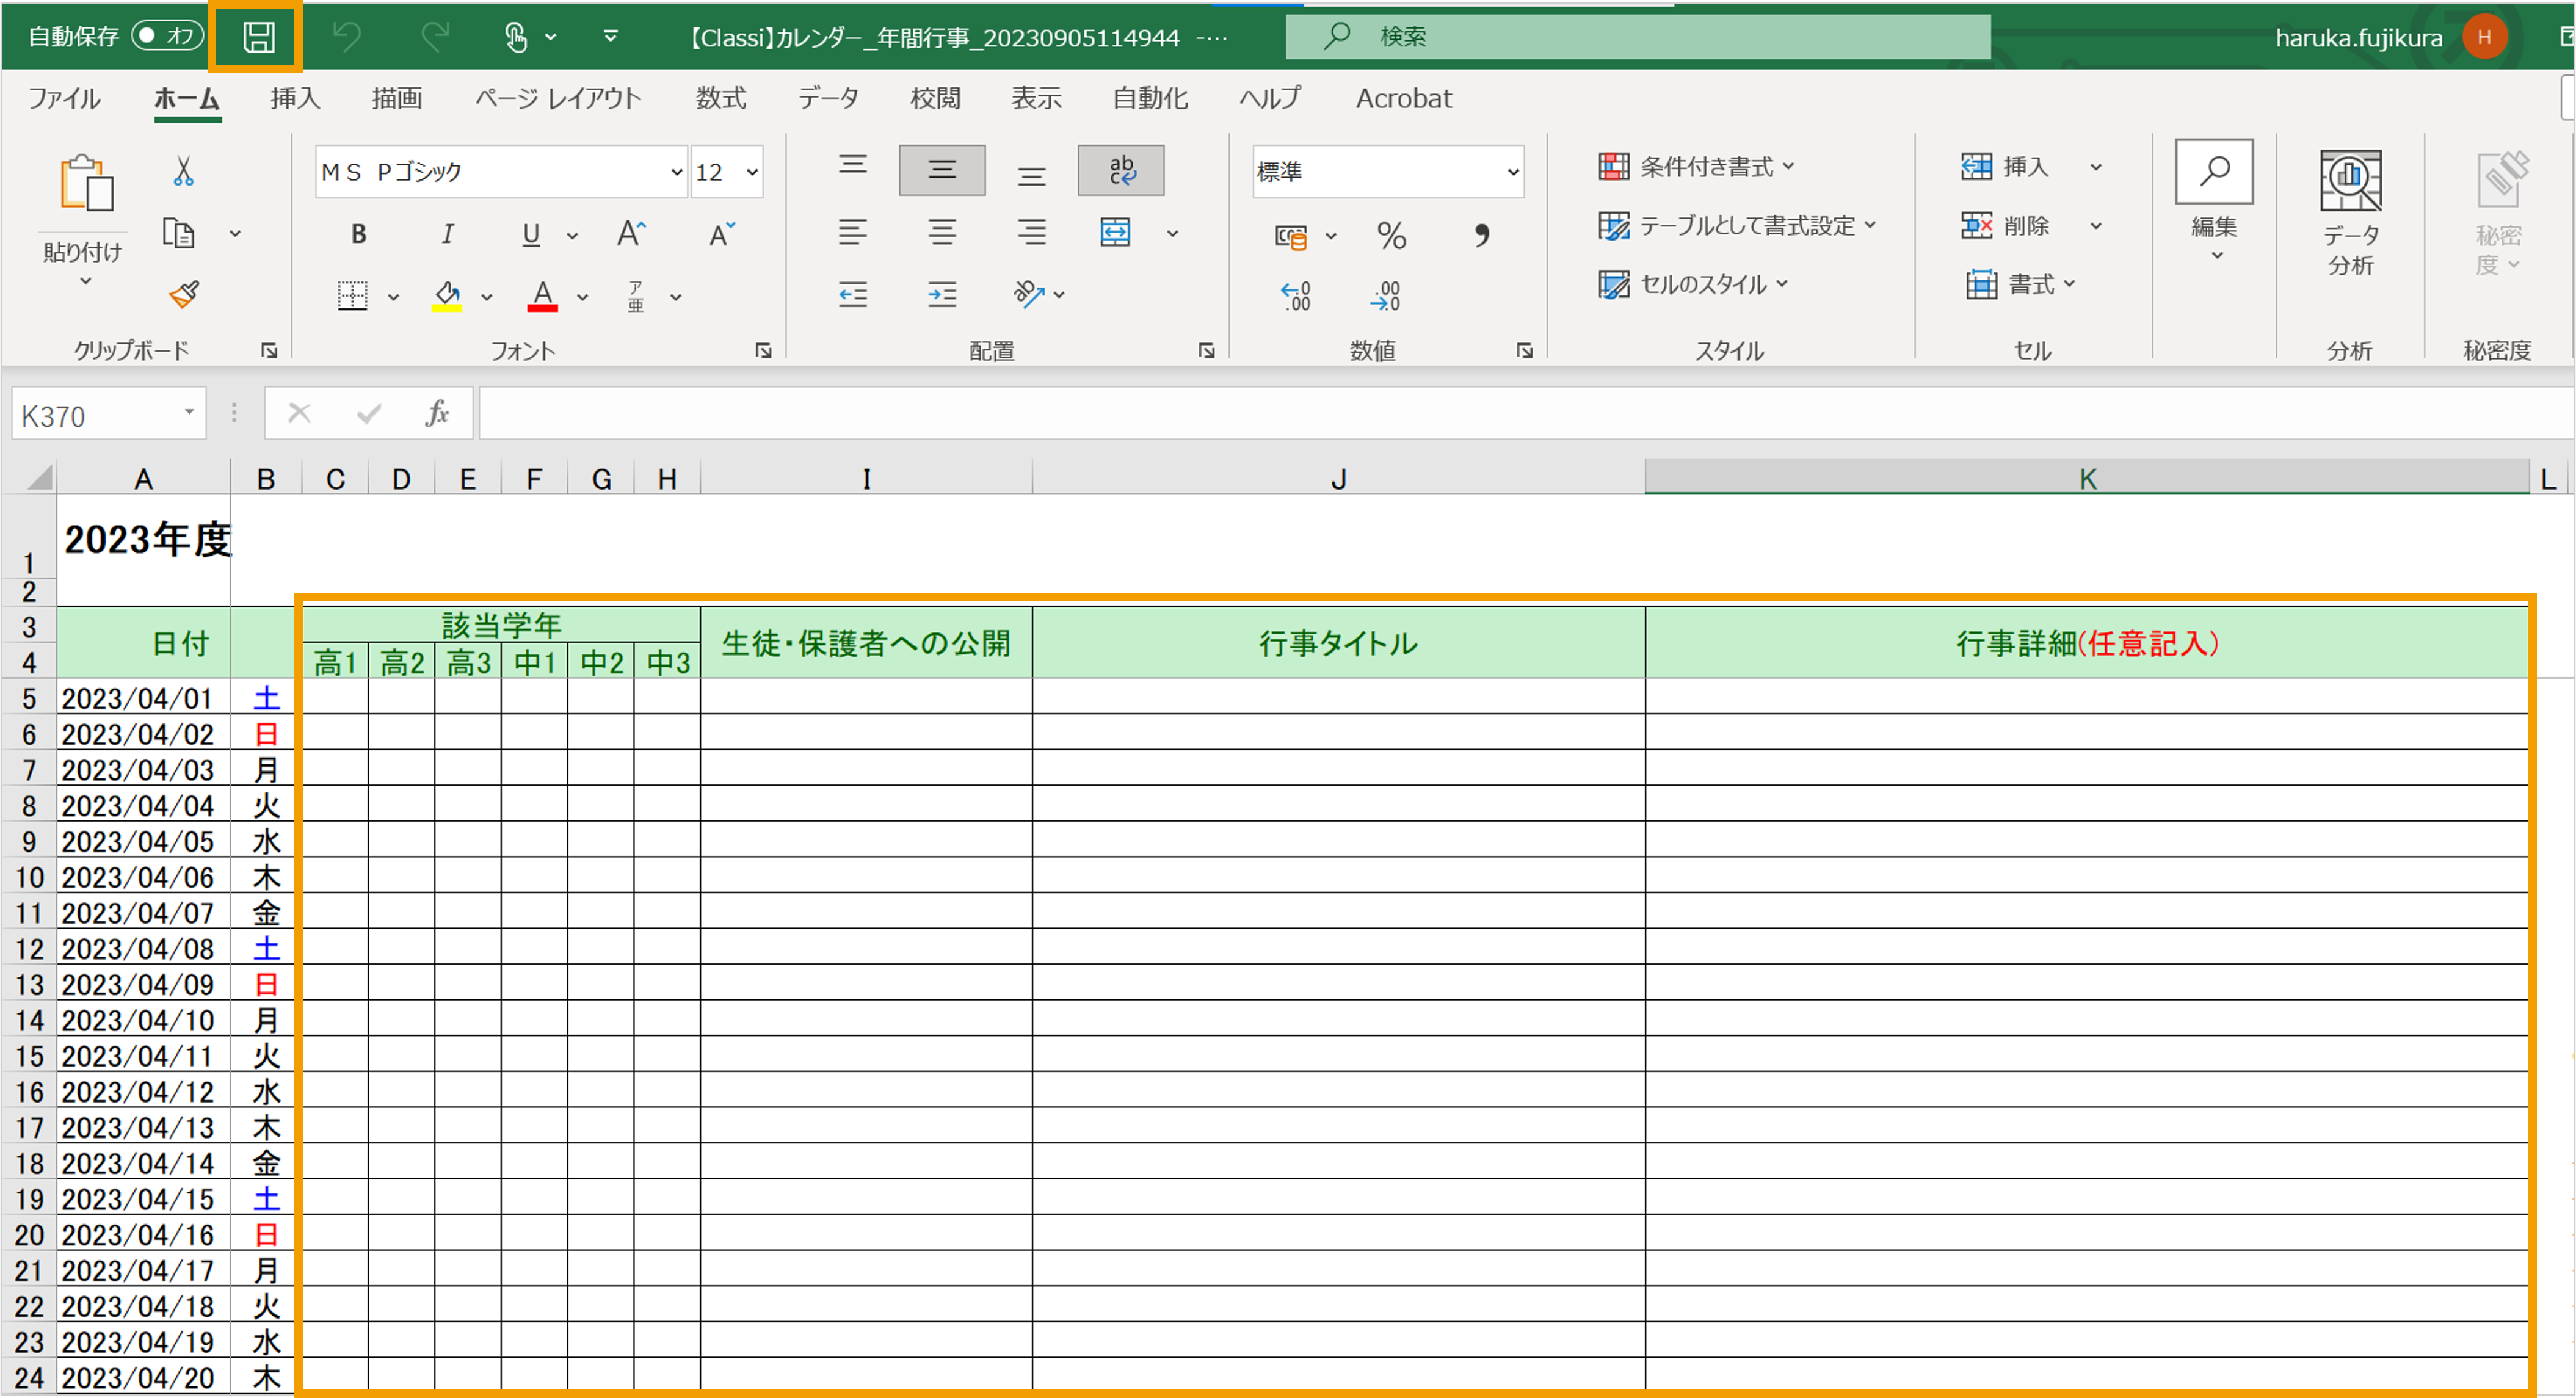The height and width of the screenshot is (1398, 2576).
Task: Click the comma style icon
Action: (1481, 235)
